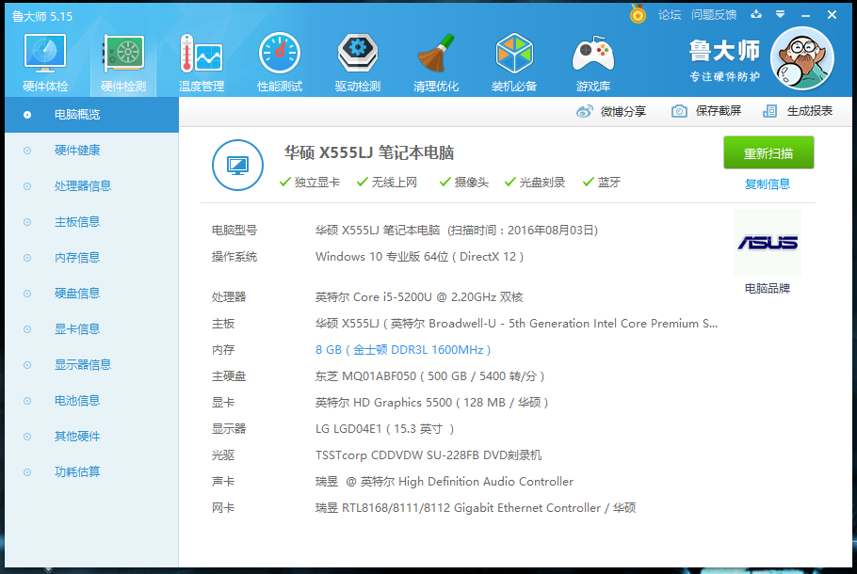This screenshot has width=857, height=574.
Task: Click heading 华硕 X555LJ 笔记本电脑
Action: [x=369, y=153]
